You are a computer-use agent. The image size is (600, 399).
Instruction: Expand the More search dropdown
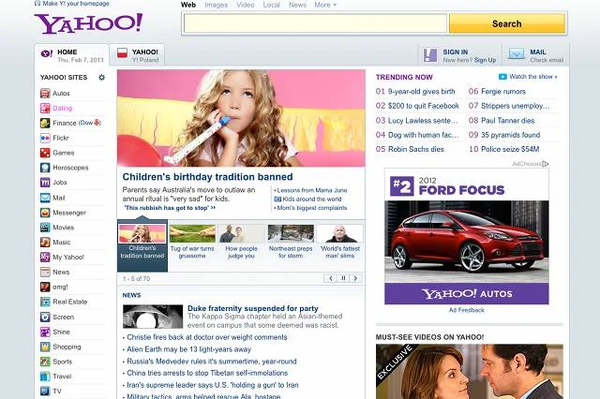click(325, 5)
